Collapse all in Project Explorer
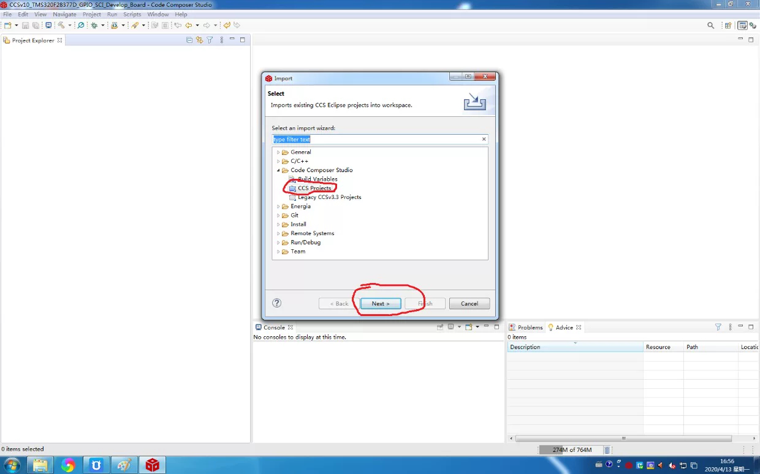The height and width of the screenshot is (474, 760). point(189,40)
